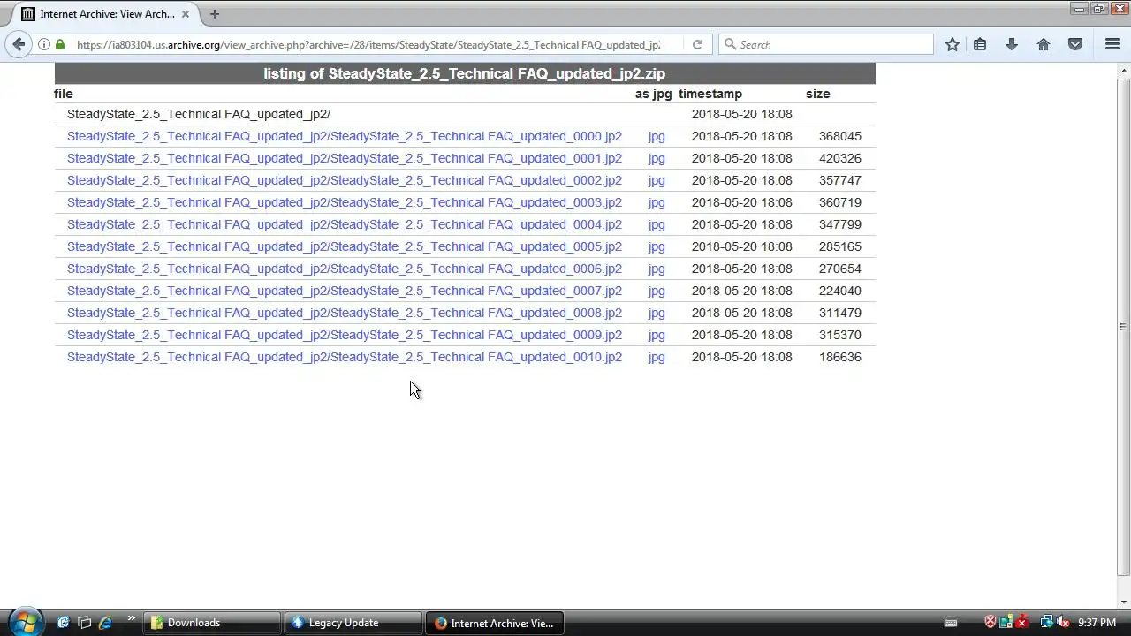View file 0000 as jpg
The height and width of the screenshot is (636, 1131).
[x=657, y=137]
